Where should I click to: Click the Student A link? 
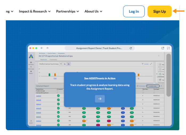click(39, 96)
